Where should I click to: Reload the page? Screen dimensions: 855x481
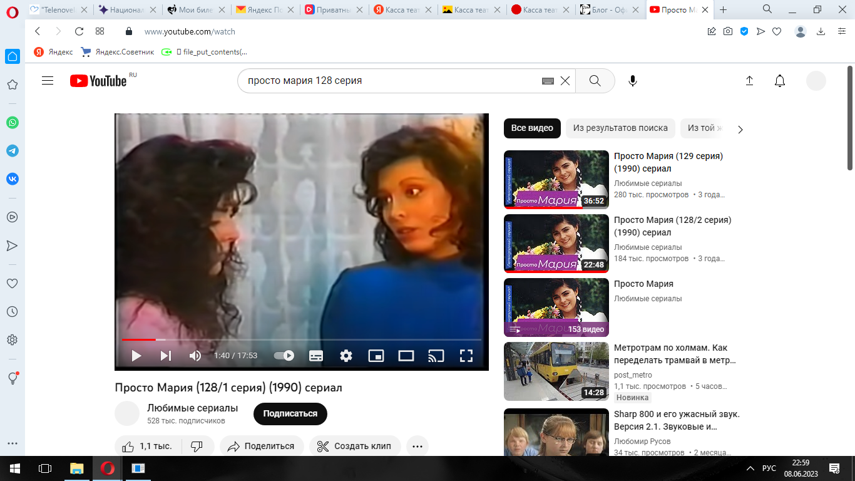point(79,31)
